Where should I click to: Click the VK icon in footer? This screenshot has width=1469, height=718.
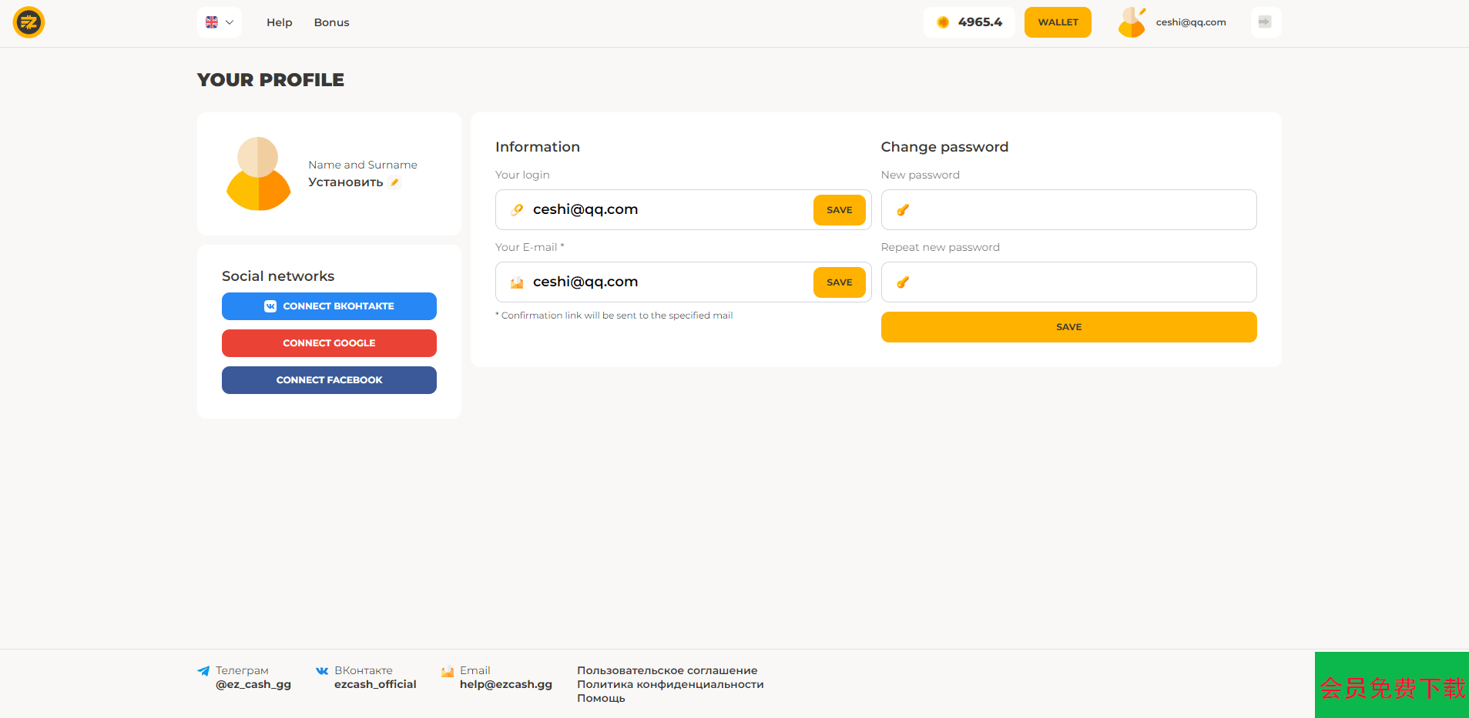322,671
